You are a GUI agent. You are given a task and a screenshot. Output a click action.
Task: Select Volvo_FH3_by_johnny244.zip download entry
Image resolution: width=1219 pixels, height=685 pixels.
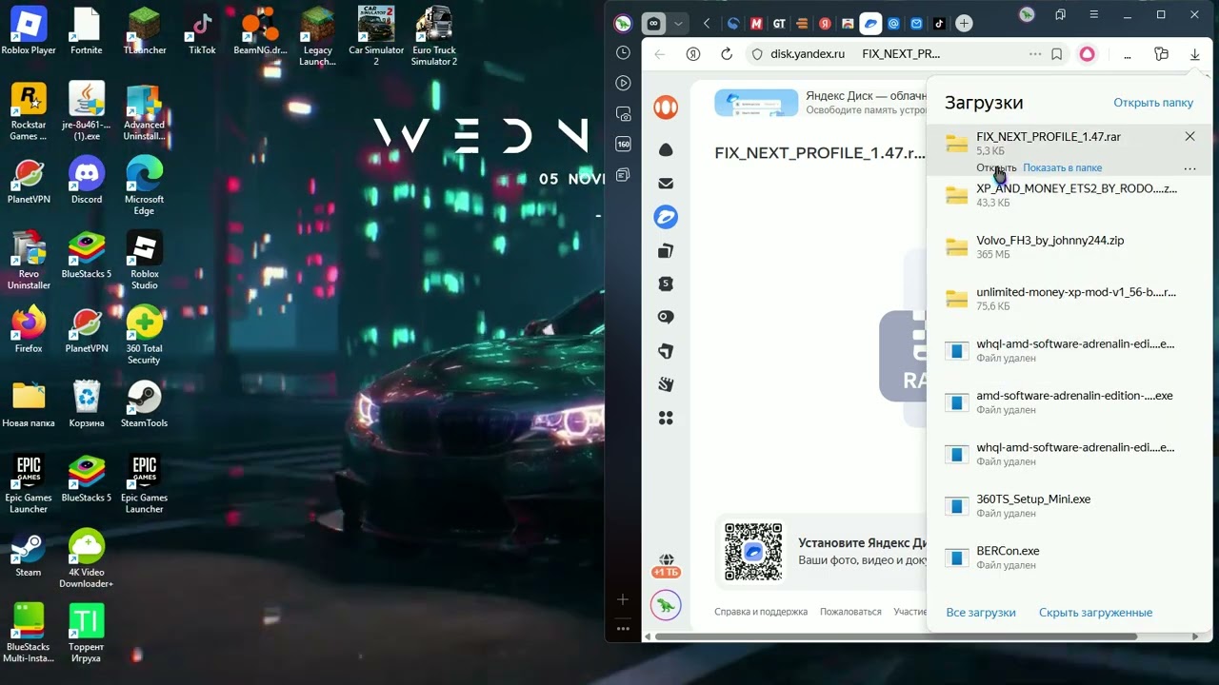[x=1069, y=247]
